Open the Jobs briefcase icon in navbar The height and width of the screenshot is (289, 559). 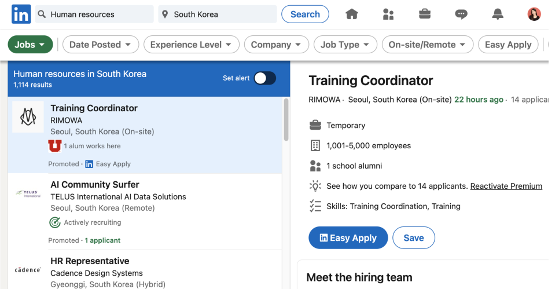[x=425, y=14]
